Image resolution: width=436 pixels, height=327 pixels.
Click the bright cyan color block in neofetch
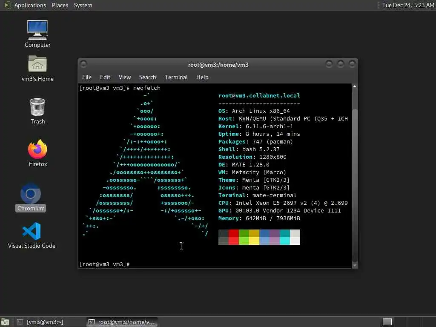(x=285, y=241)
